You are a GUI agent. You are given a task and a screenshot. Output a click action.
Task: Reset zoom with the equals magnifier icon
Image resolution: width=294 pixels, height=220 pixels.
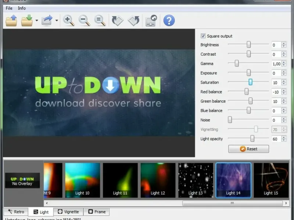click(100, 20)
